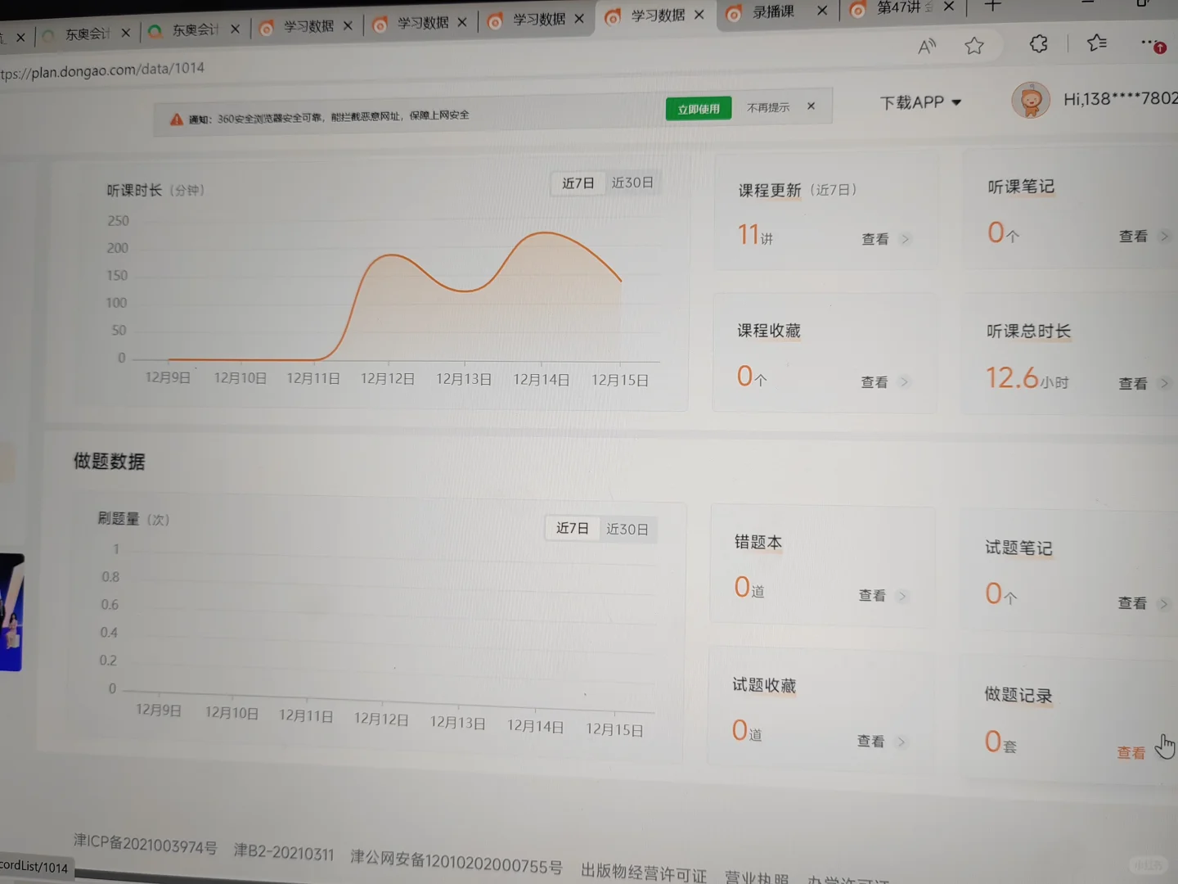Switch to the 第47讲 browser tab

click(902, 8)
